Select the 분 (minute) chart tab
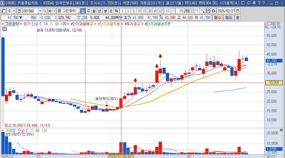The width and height of the screenshot is (285, 158). click(x=105, y=11)
